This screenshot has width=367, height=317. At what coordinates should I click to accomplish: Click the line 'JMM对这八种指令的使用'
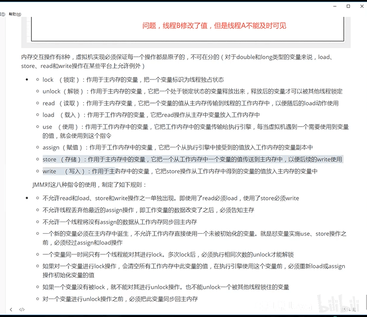90,185
